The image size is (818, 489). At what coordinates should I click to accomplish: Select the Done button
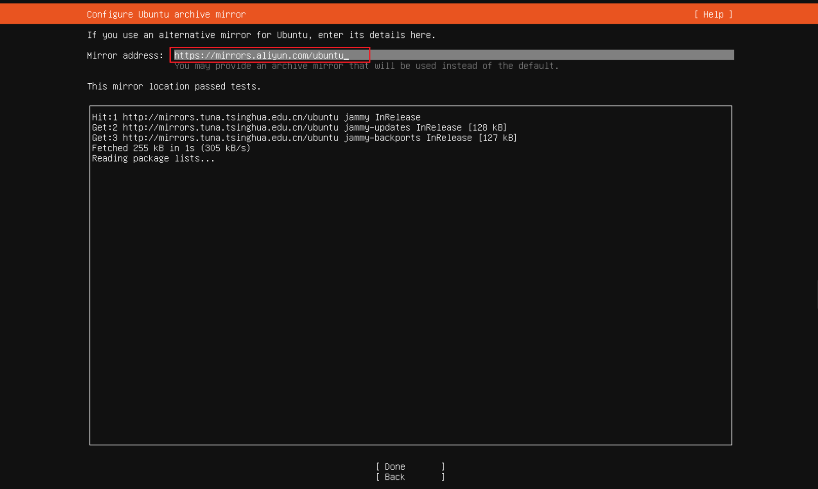[x=410, y=466]
